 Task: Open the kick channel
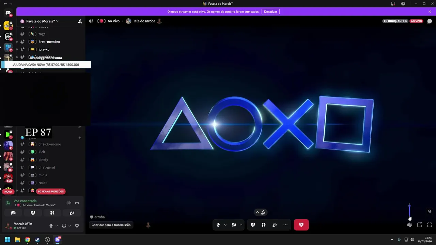(x=42, y=152)
